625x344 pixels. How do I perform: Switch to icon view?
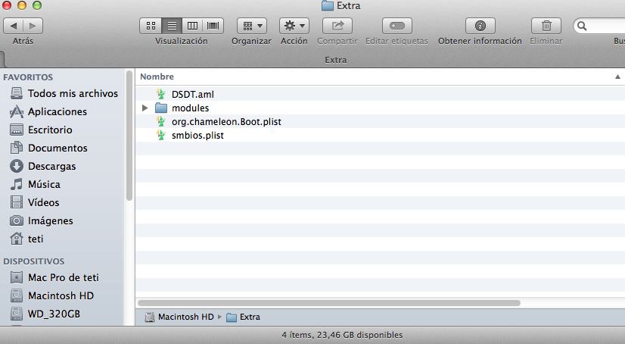click(151, 26)
